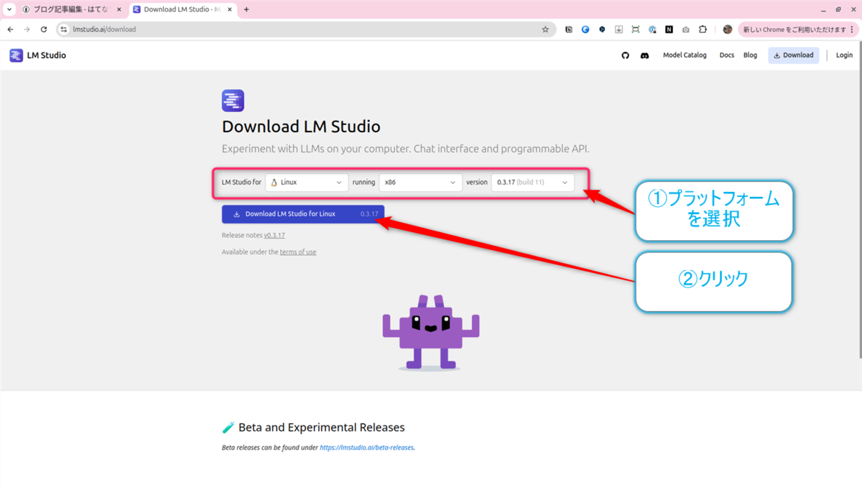Screen dimensions: 862x488
Task: Close the ブログ記事編集 tab
Action: coord(119,9)
